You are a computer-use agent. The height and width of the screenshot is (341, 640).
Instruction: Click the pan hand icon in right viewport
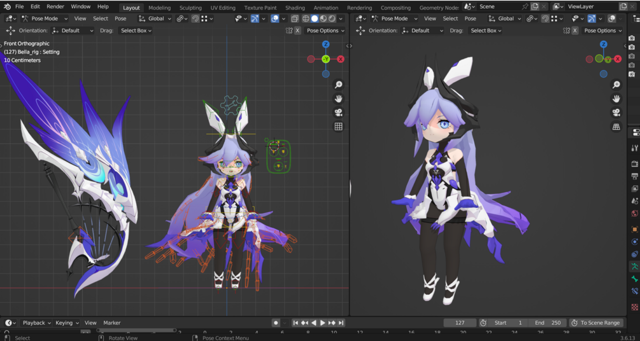point(616,99)
